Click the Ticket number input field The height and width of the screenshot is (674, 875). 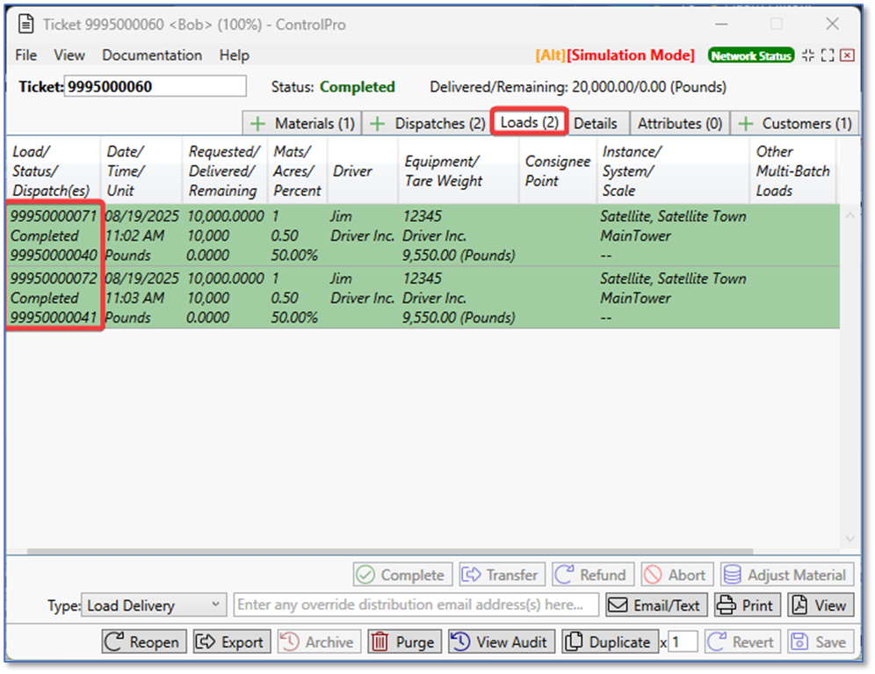pos(155,86)
